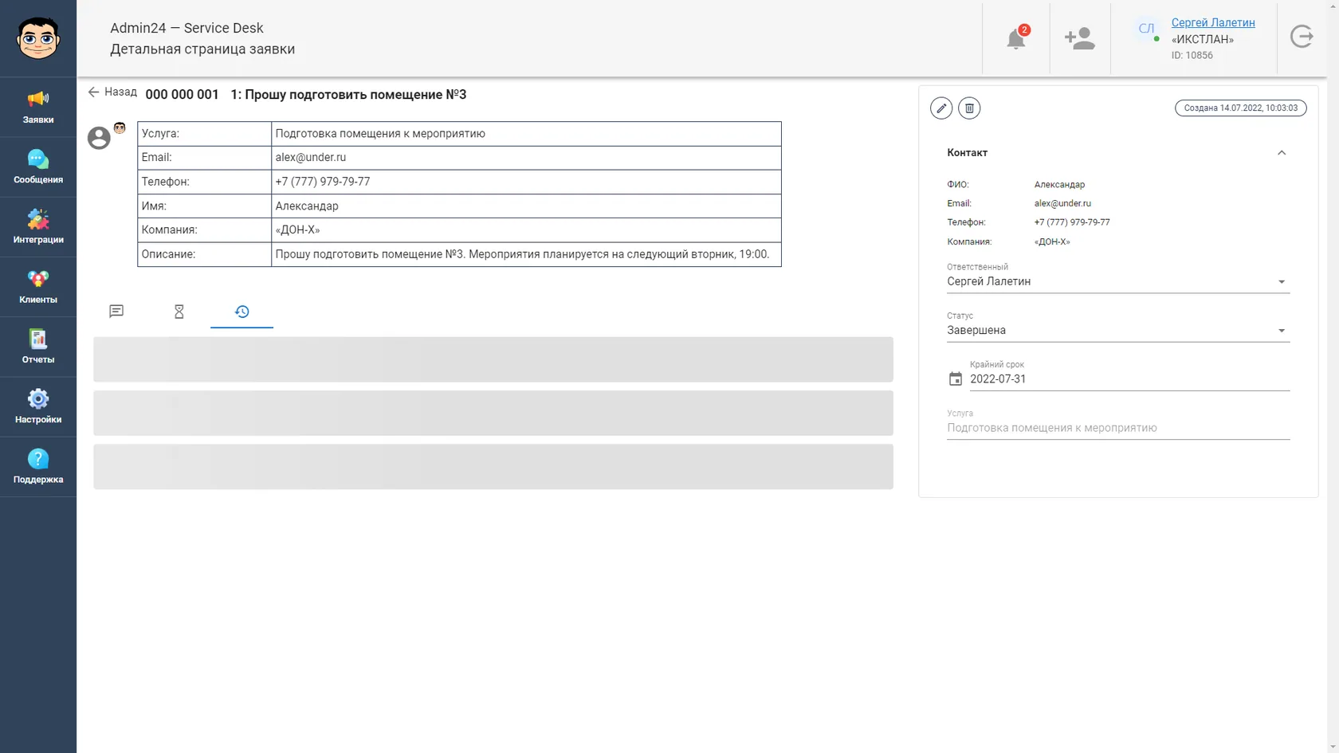1339x753 pixels.
Task: Open notifications bell with 2 alerts
Action: point(1016,38)
